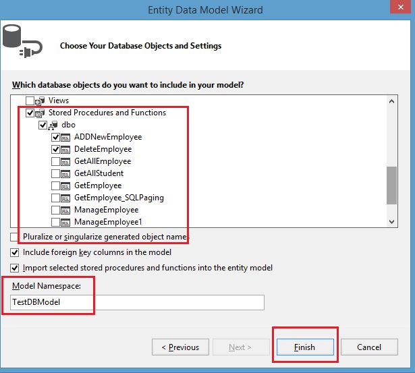
Task: Toggle Include foreign key columns in the model
Action: point(15,253)
